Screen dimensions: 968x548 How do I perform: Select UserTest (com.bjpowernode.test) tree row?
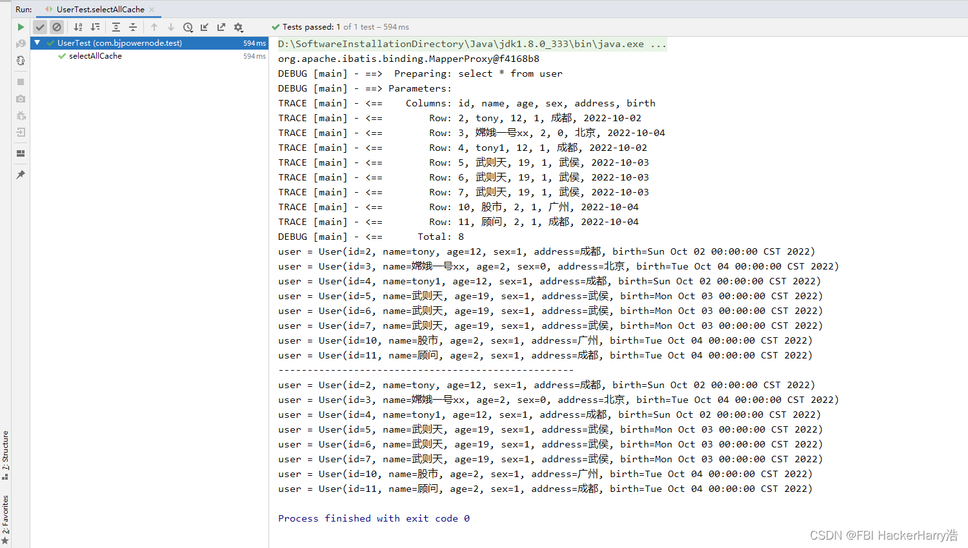[x=149, y=43]
